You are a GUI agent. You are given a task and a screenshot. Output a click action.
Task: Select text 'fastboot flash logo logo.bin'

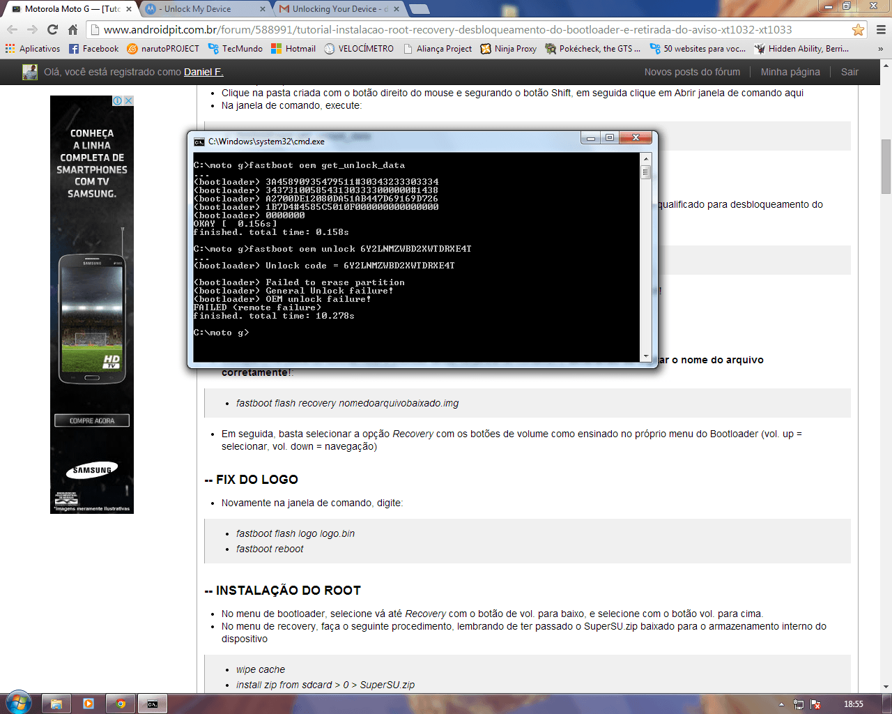(295, 533)
